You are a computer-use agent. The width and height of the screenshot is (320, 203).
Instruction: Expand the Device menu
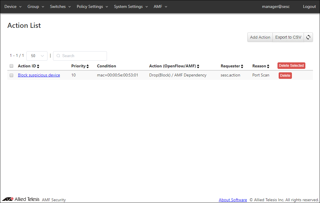coord(13,6)
